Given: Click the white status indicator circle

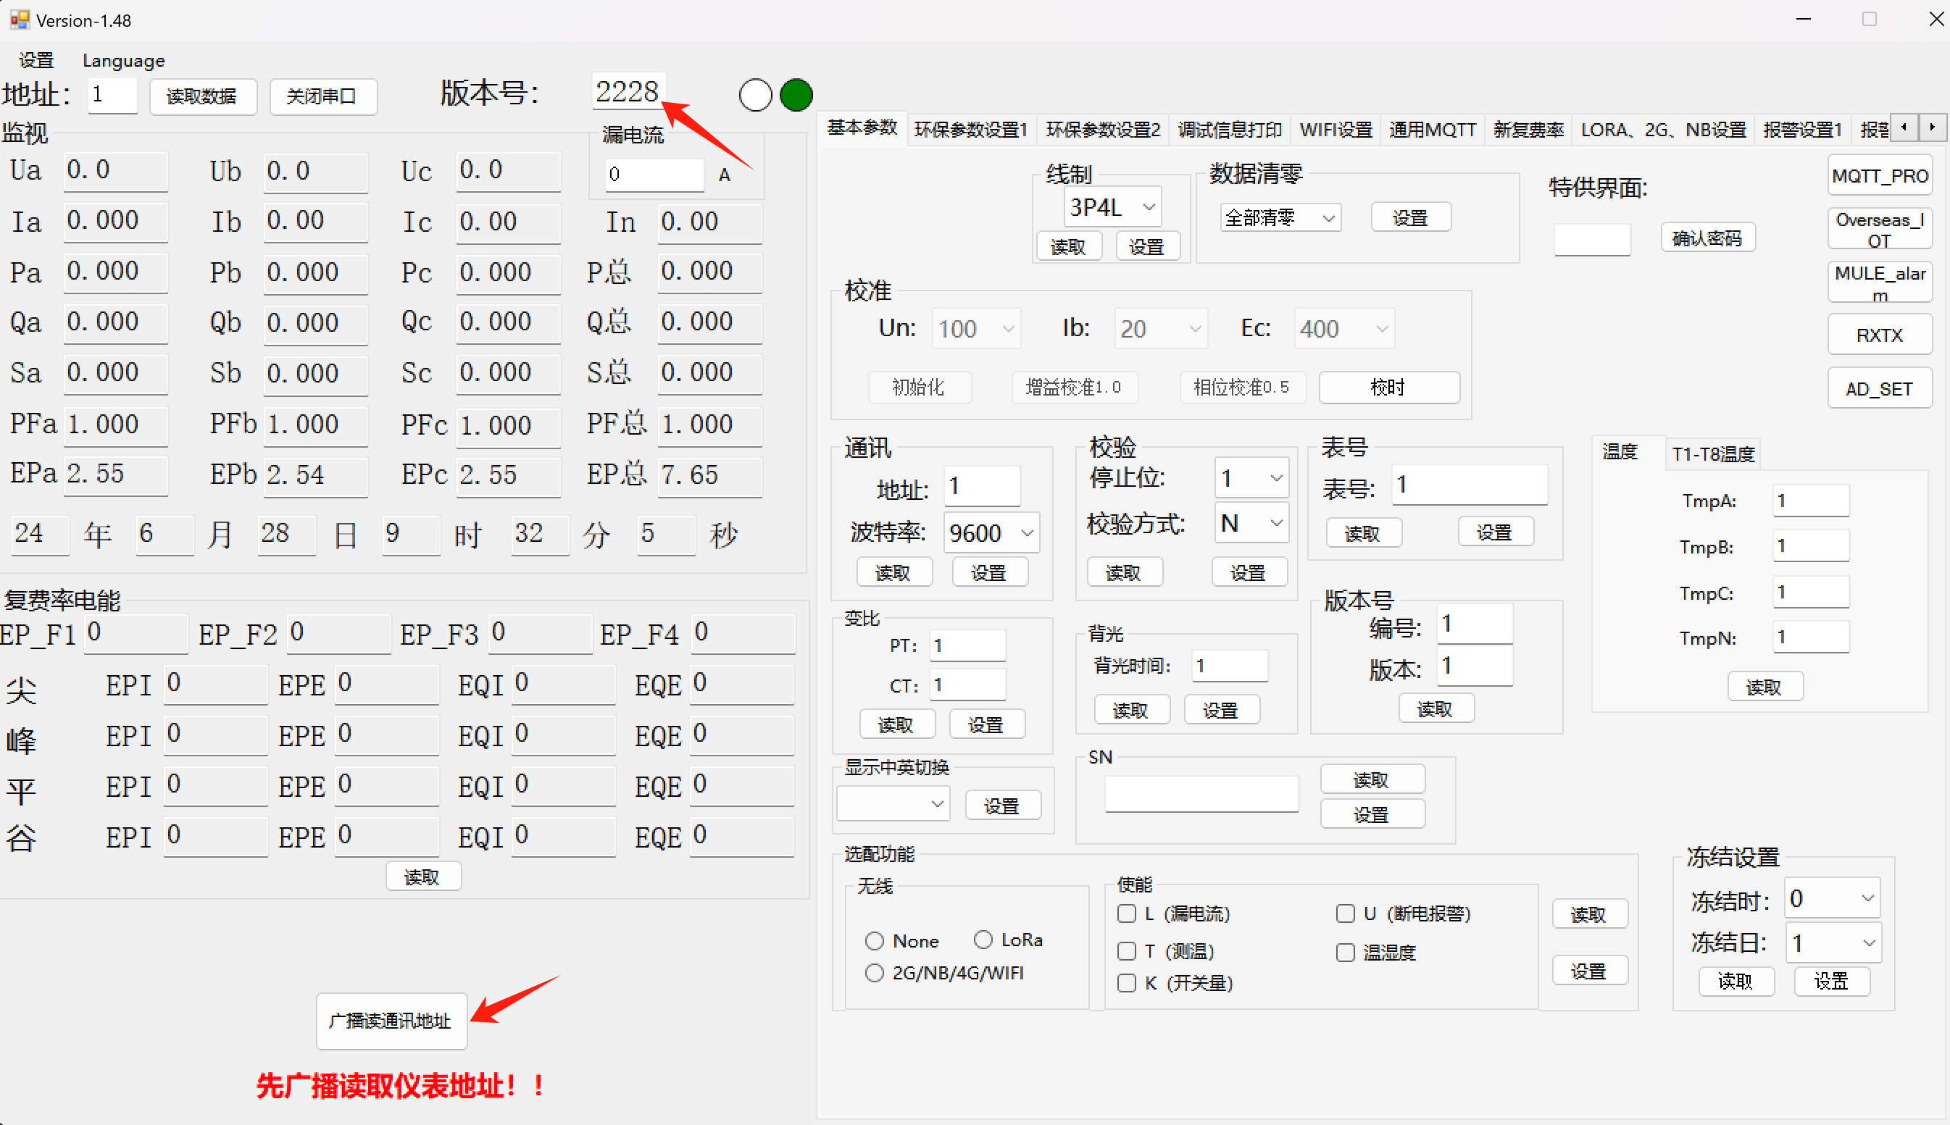Looking at the screenshot, I should coord(755,95).
